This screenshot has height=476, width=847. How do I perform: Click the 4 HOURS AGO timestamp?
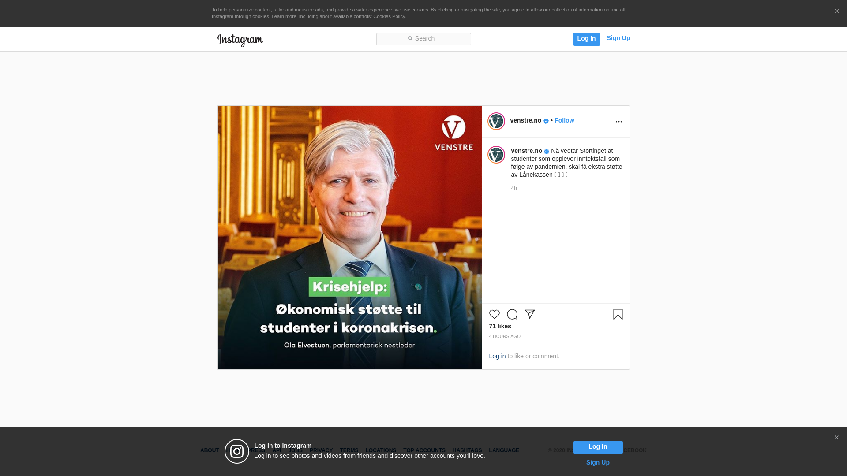pyautogui.click(x=504, y=336)
